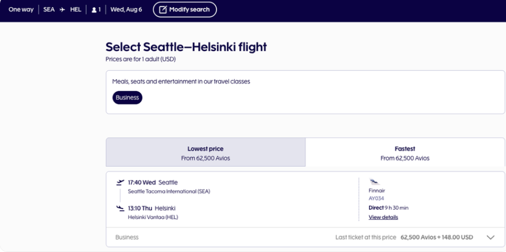Click the AY034 flight number
The height and width of the screenshot is (252, 506).
coord(376,198)
